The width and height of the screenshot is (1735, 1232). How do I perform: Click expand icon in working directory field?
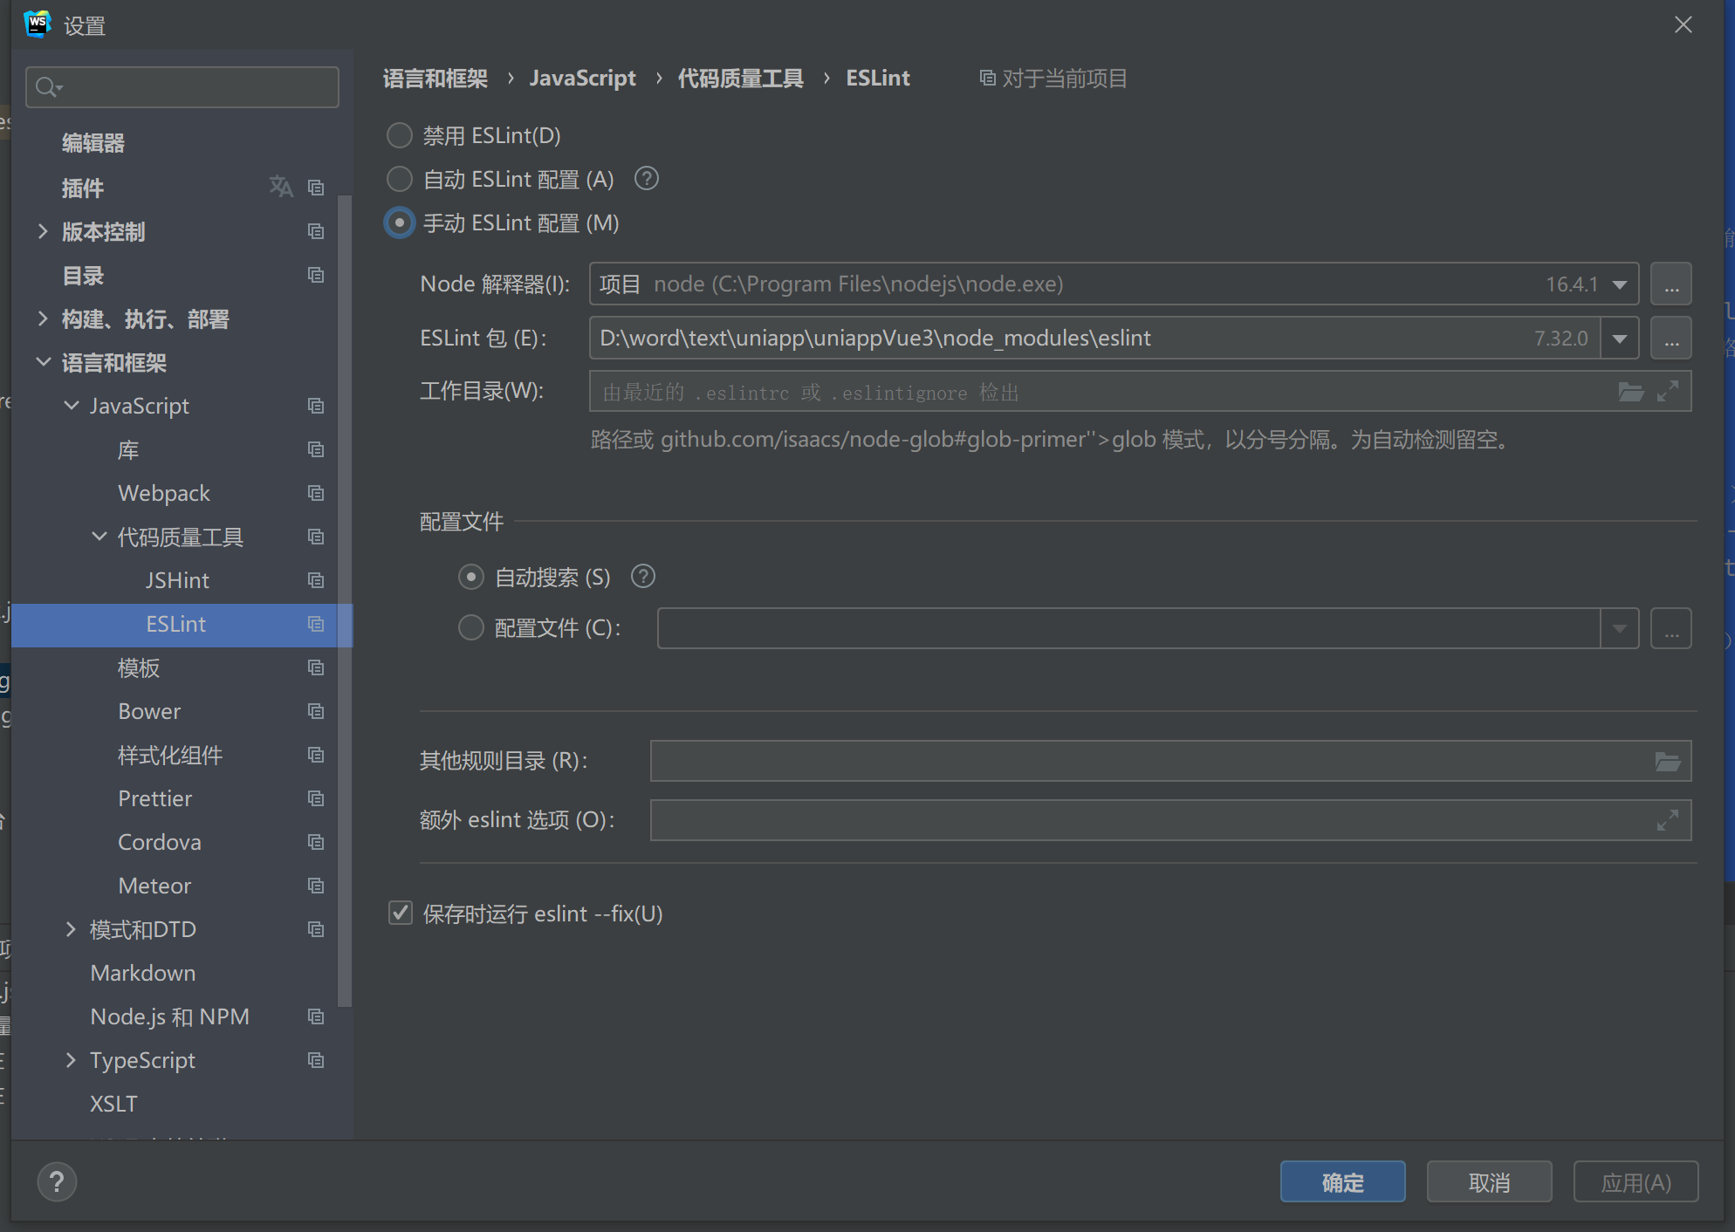[x=1668, y=392]
